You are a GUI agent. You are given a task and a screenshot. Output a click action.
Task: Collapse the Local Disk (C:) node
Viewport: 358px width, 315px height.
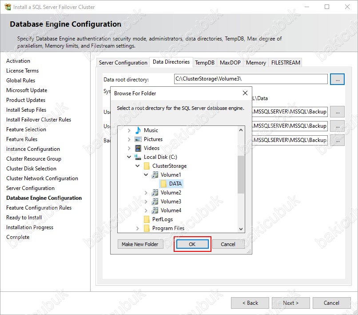(x=129, y=157)
